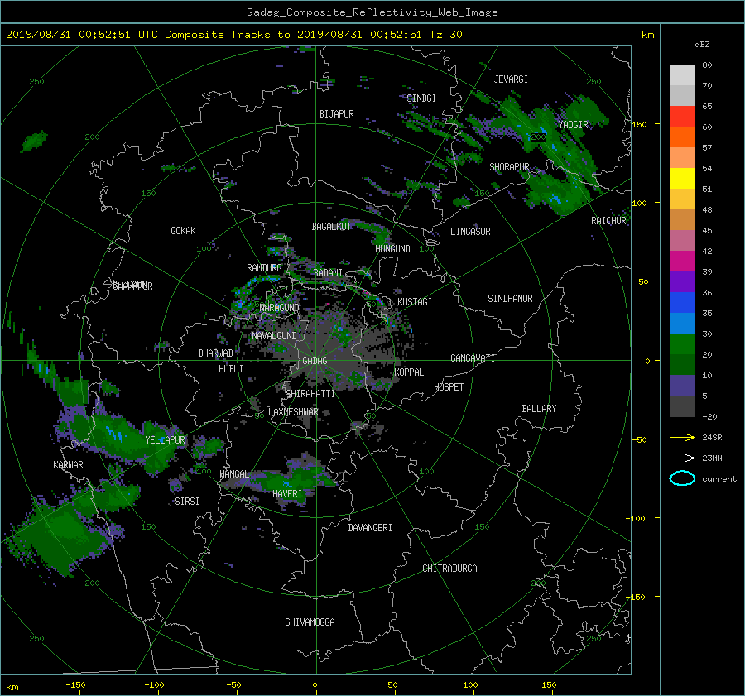Click the SHIRAHATTI city label

[310, 394]
